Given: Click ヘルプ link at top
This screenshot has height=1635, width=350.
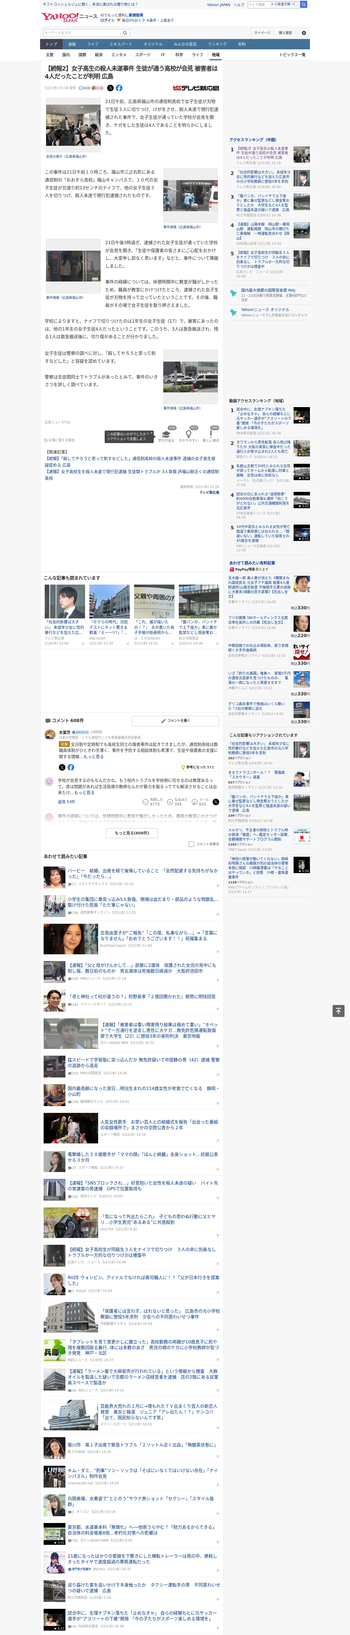Looking at the screenshot, I should pos(239,4).
